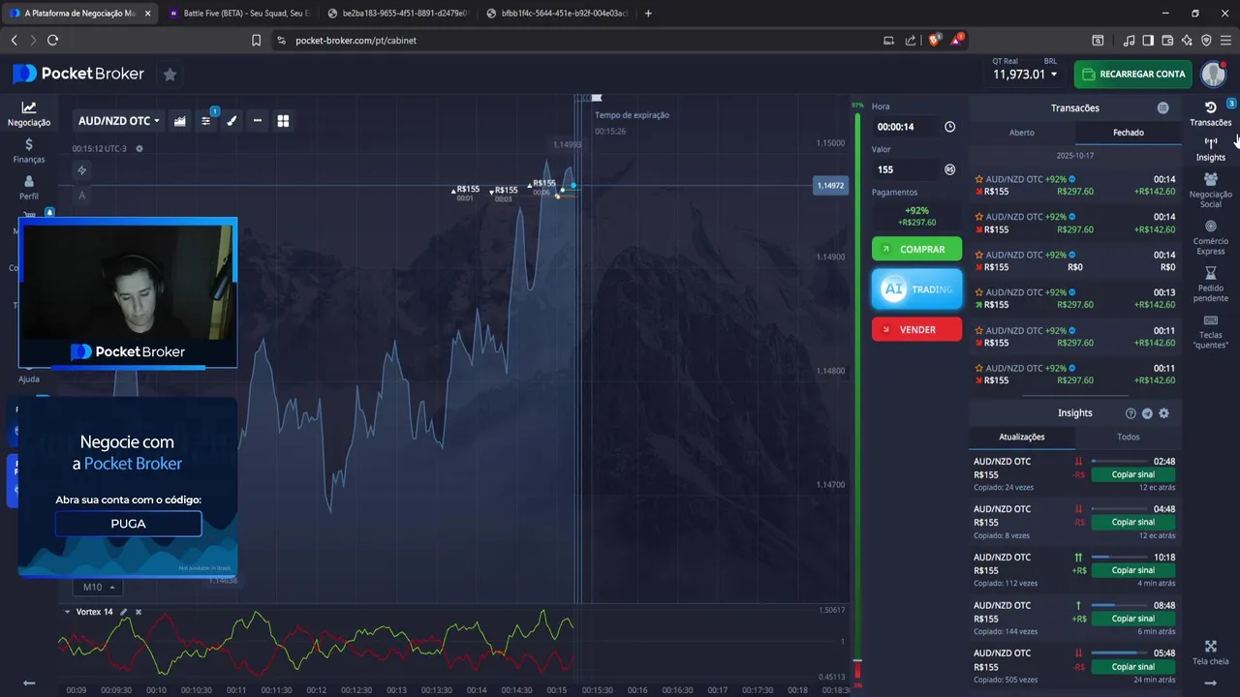The image size is (1240, 697).
Task: Enter Tela cheia fullscreen mode
Action: (x=1211, y=652)
